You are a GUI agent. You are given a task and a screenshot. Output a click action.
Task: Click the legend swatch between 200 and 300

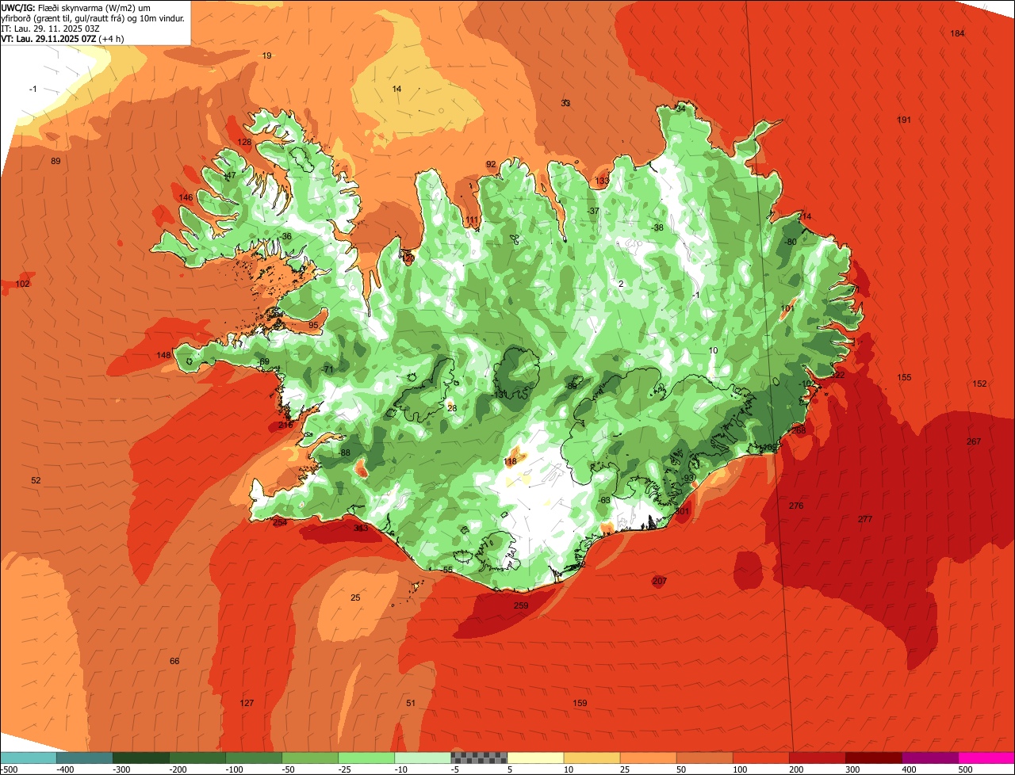coord(816,758)
